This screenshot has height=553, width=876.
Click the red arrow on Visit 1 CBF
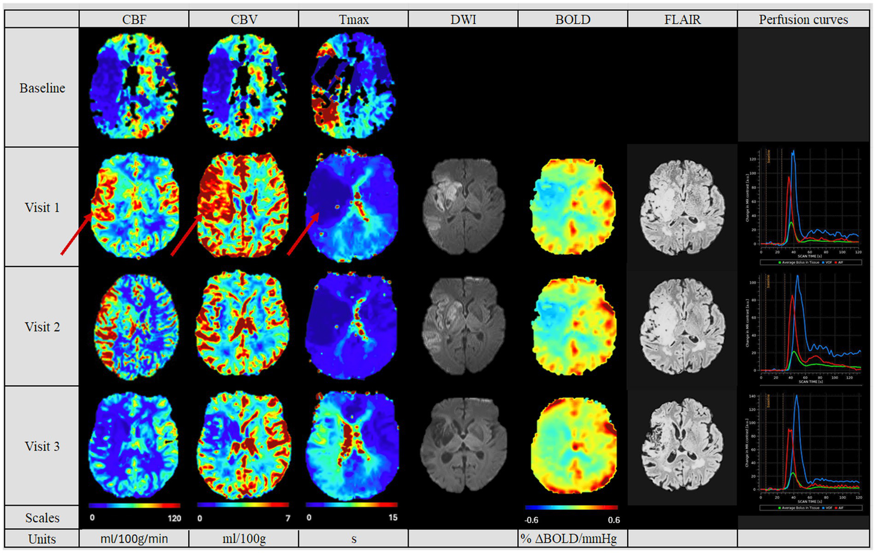(x=76, y=234)
